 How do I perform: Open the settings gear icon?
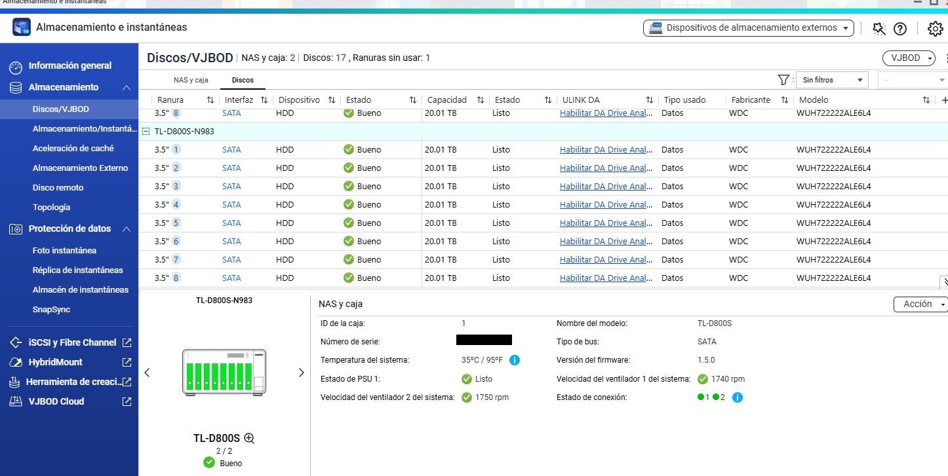click(x=935, y=28)
